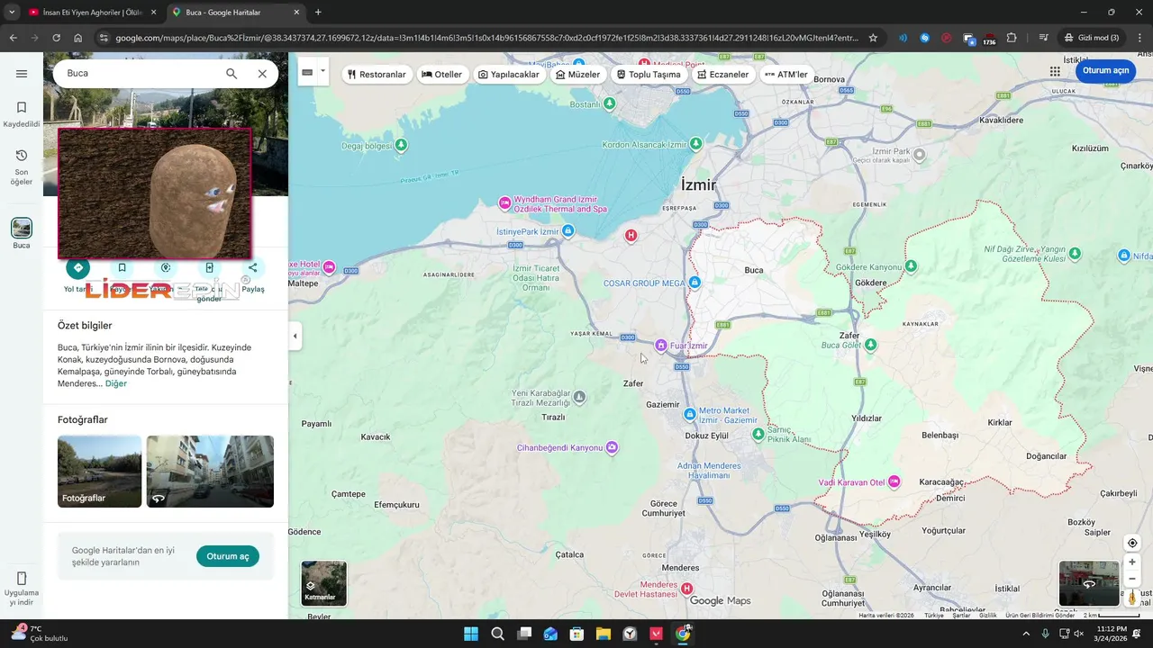Select the Restoranlar category chip
This screenshot has height=648, width=1153.
tap(377, 75)
